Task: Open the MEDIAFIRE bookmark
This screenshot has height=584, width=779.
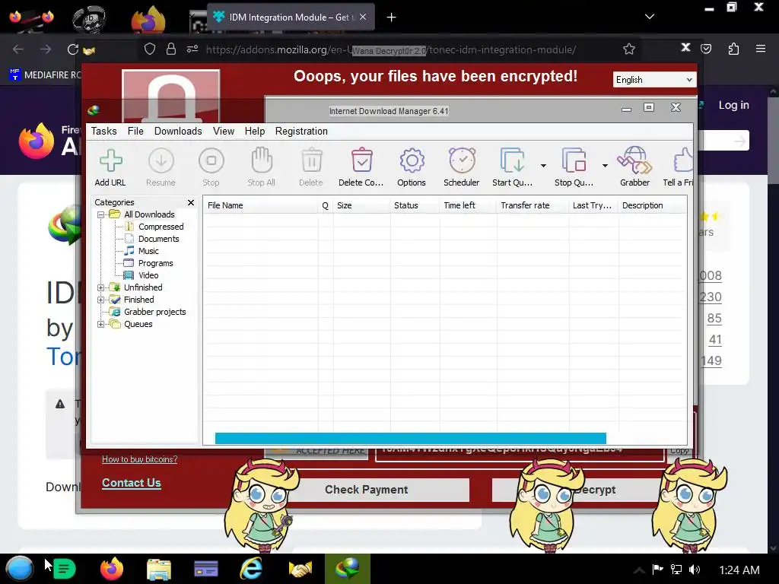Action: pyautogui.click(x=45, y=75)
